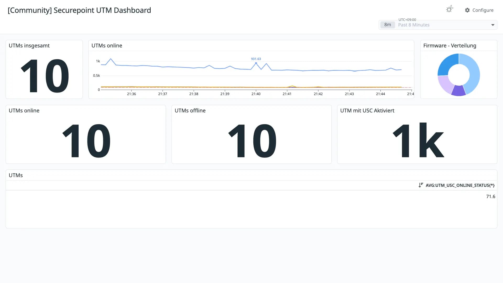The width and height of the screenshot is (503, 283).
Task: Click the 21:36 label on time axis
Action: tap(132, 94)
